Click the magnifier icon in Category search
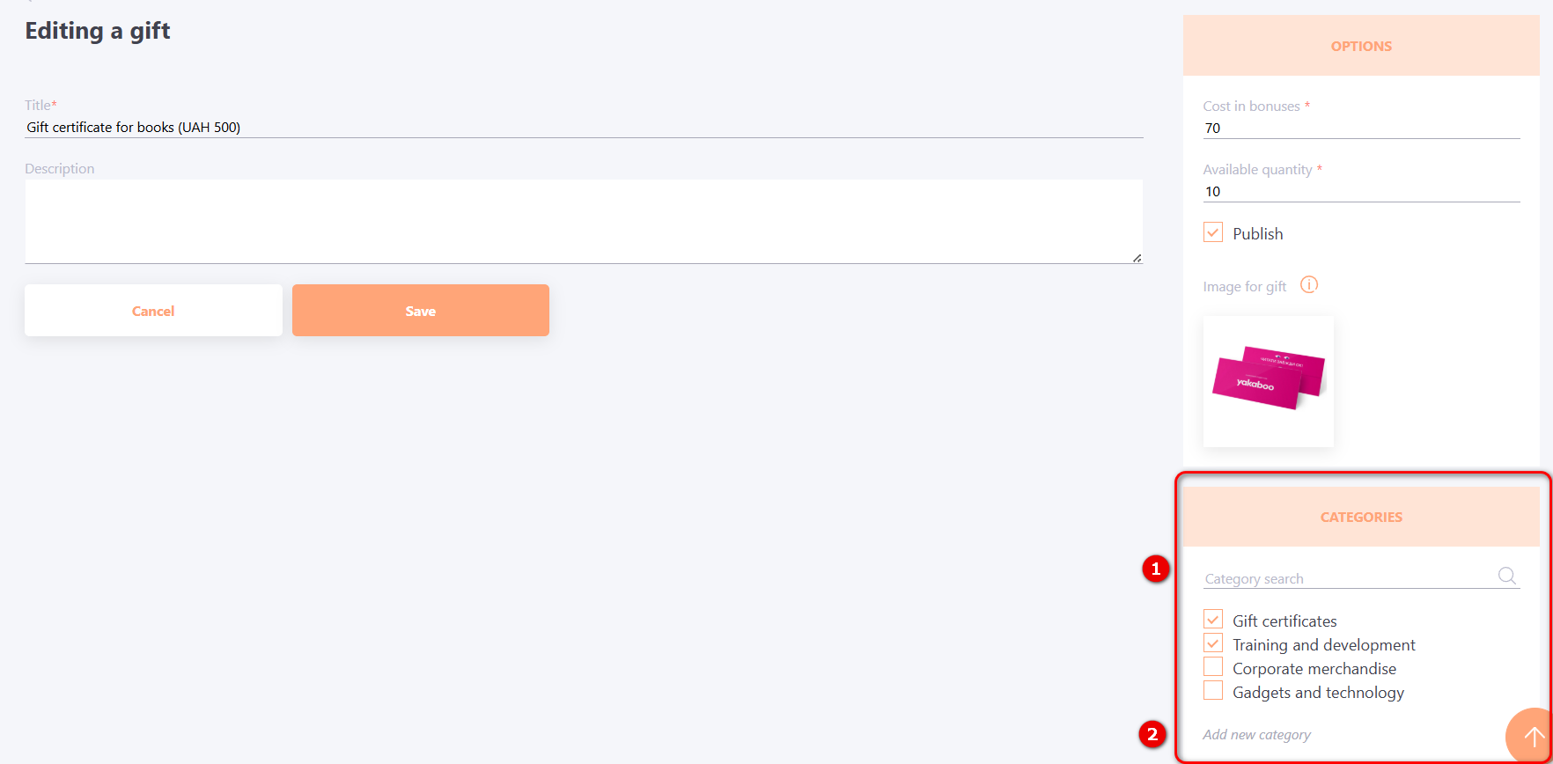The height and width of the screenshot is (764, 1553). point(1507,576)
